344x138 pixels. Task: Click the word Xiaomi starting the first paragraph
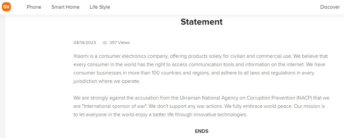(x=81, y=56)
